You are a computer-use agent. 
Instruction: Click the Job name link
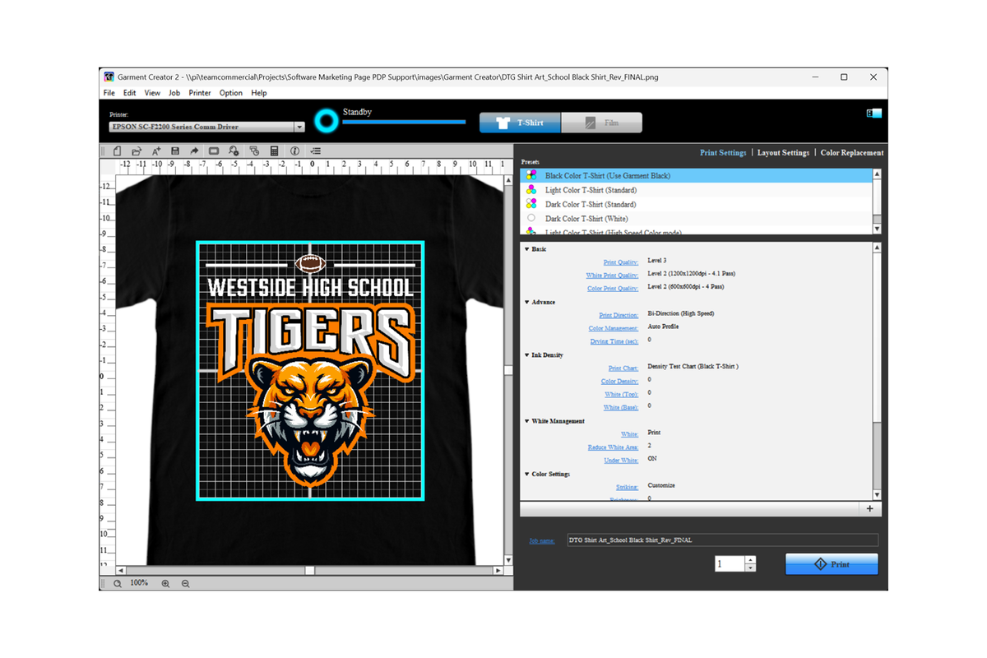coord(542,540)
